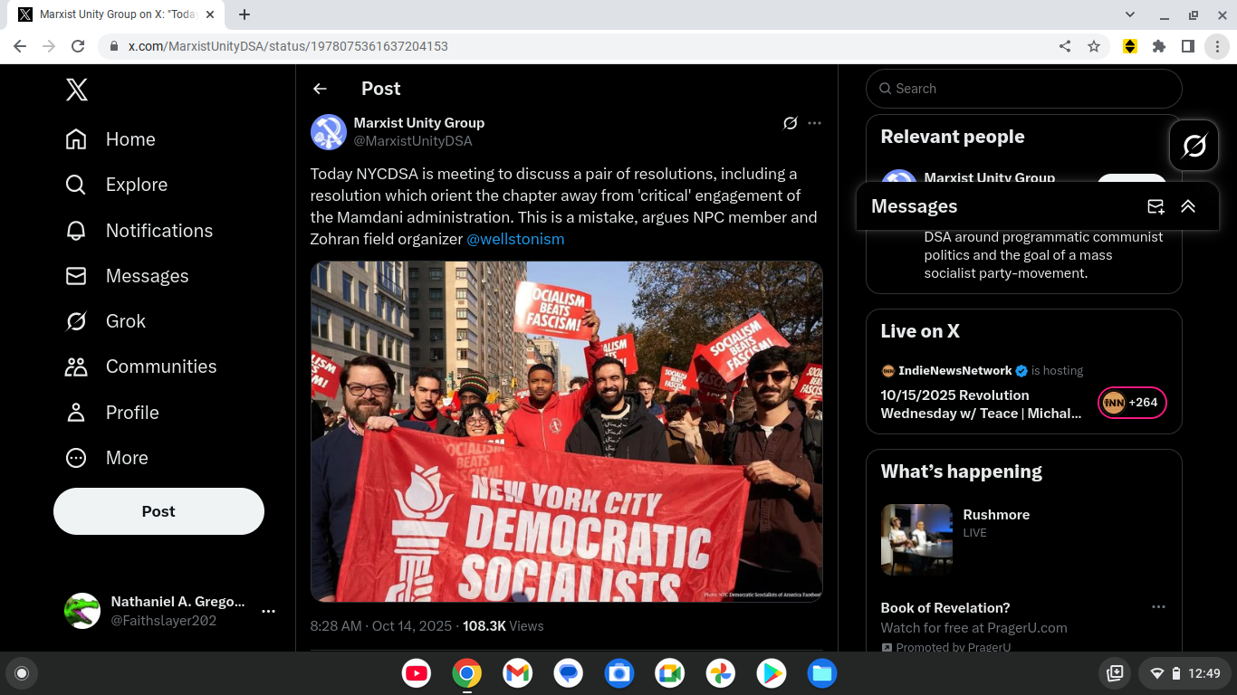Expand the More menu in sidebar

[107, 458]
